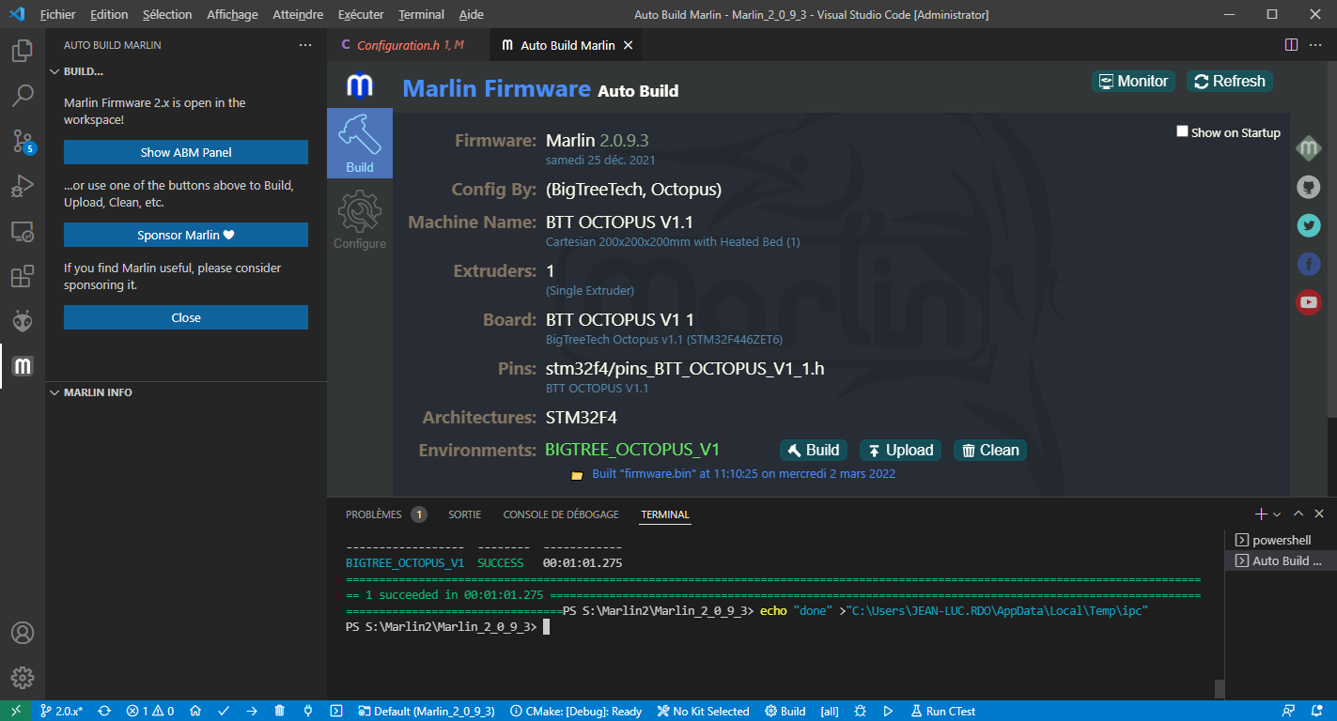Image resolution: width=1337 pixels, height=721 pixels.
Task: Open the Marlin YouTube link icon
Action: [x=1308, y=302]
